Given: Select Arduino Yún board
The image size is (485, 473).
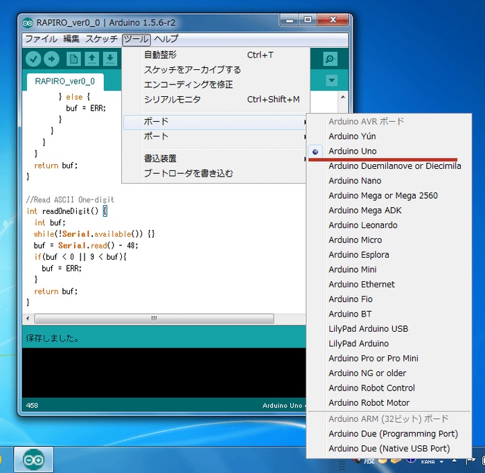Looking at the screenshot, I should coord(389,136).
